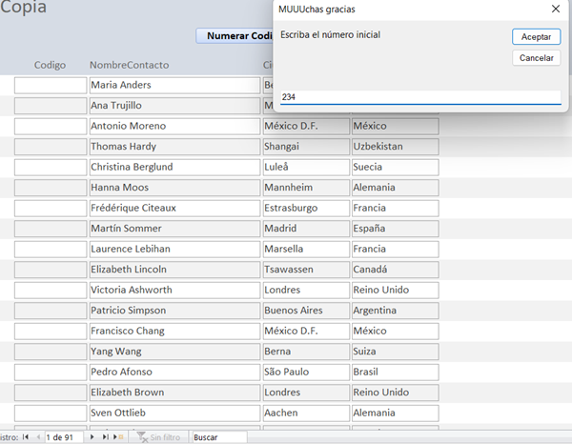Click city field Tsawassen
This screenshot has height=444, width=572.
tap(306, 270)
